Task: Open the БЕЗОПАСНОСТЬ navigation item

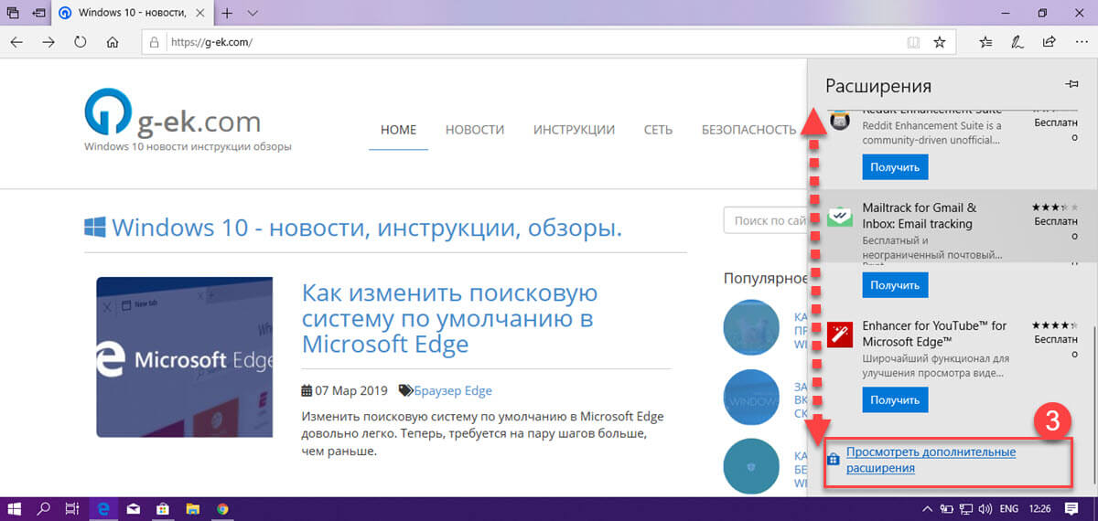Action: [748, 130]
